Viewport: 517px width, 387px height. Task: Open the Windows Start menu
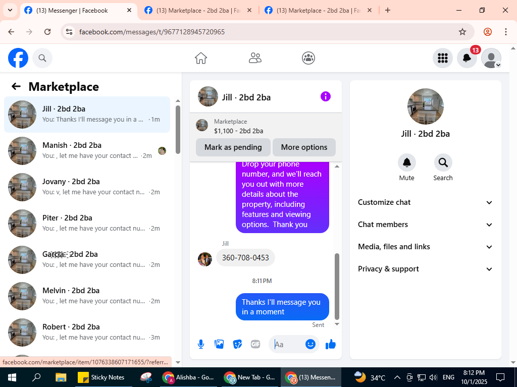[12, 377]
